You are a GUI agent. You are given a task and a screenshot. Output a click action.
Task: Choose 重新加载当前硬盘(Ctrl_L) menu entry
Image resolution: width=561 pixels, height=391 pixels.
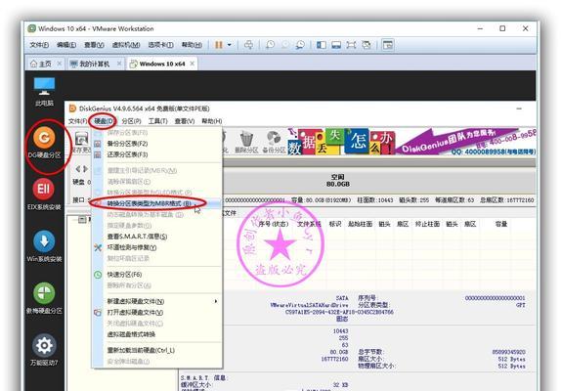coord(156,350)
